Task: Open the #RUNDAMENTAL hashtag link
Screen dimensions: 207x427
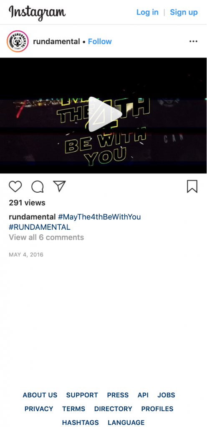Action: point(40,227)
